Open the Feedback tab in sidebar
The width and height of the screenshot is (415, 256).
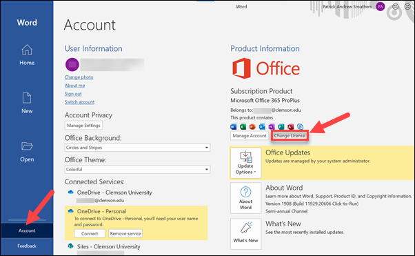27,246
